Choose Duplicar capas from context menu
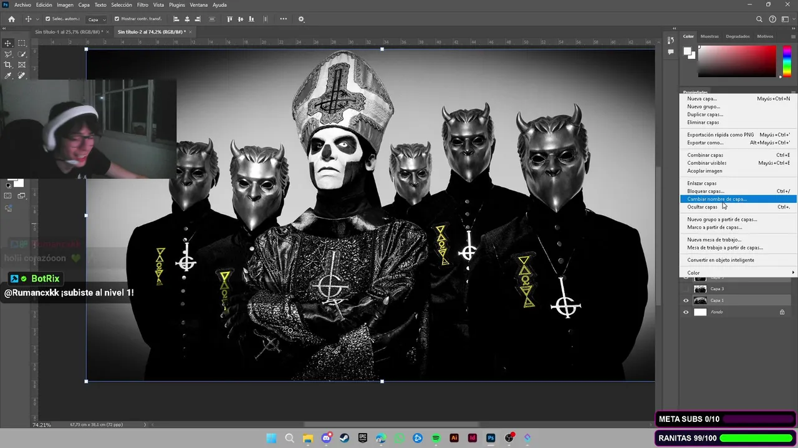This screenshot has width=798, height=448. 738,114
